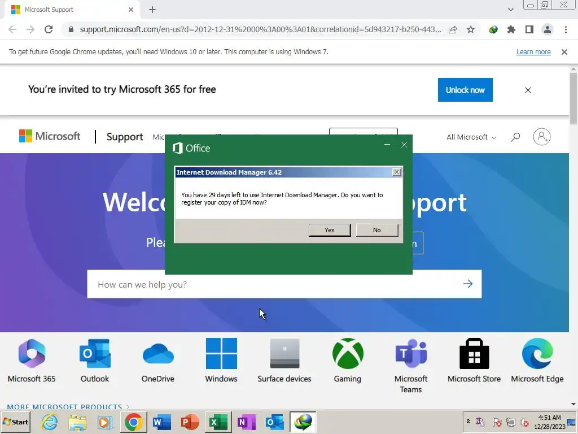Show hidden system tray icons
This screenshot has width=578, height=434.
coord(468,421)
